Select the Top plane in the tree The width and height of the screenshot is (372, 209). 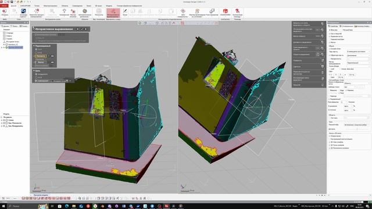(9, 36)
